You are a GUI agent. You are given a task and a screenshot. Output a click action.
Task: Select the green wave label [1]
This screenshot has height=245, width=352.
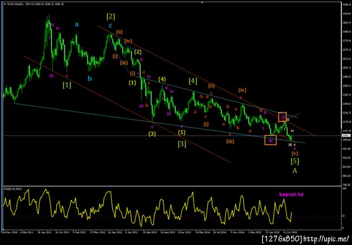point(67,85)
